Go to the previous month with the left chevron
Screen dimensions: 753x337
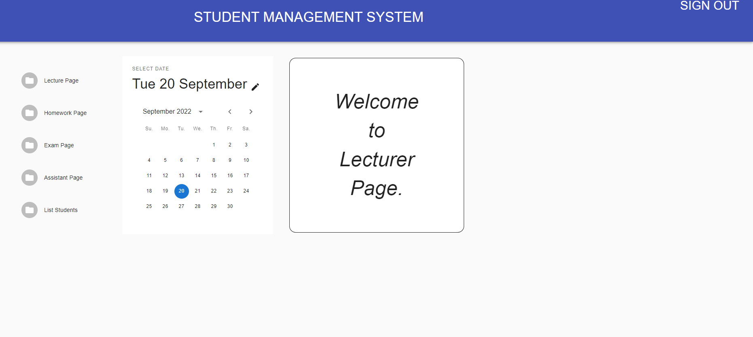pyautogui.click(x=230, y=111)
